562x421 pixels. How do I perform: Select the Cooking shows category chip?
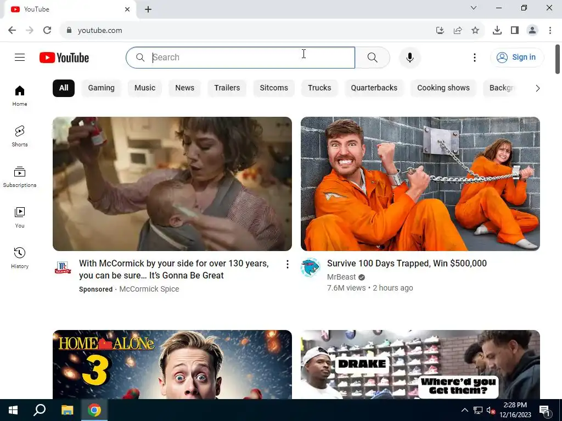(x=443, y=88)
